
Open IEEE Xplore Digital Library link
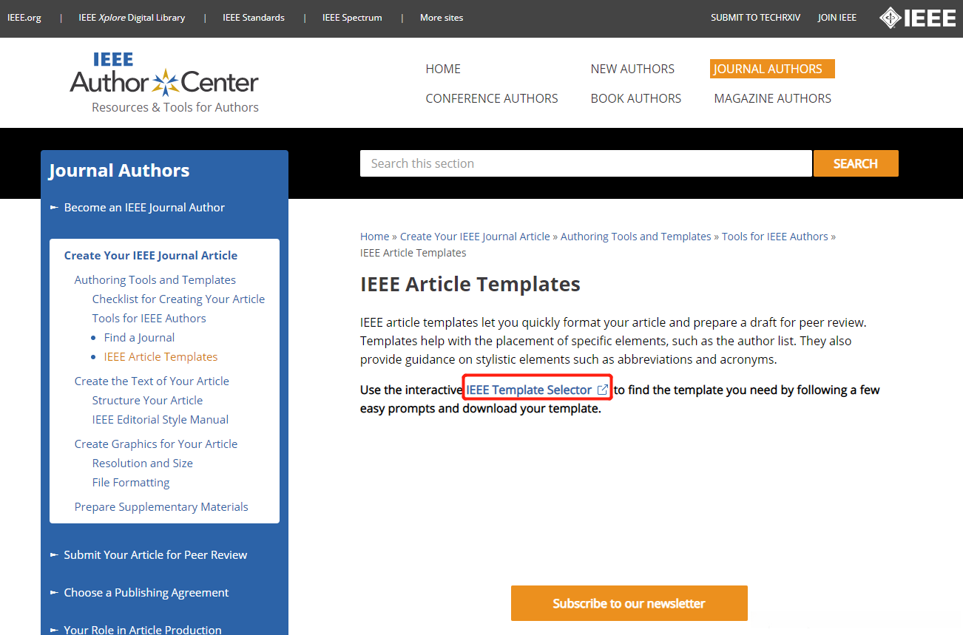(x=132, y=18)
